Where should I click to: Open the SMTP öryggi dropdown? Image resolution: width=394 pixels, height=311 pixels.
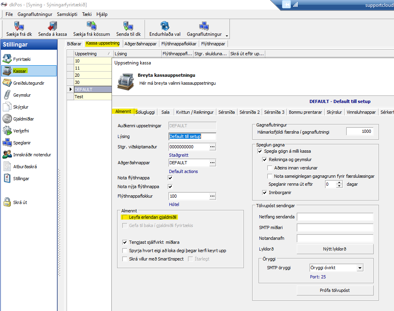tap(360, 268)
